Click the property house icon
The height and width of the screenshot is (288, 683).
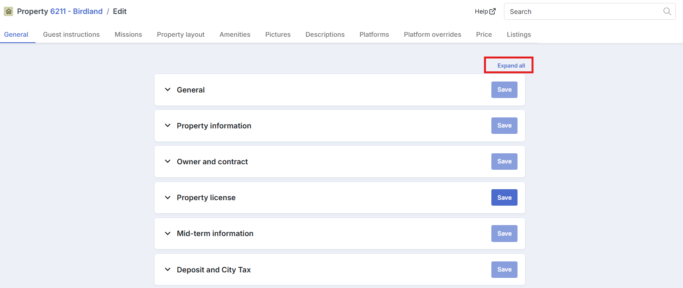tap(8, 11)
